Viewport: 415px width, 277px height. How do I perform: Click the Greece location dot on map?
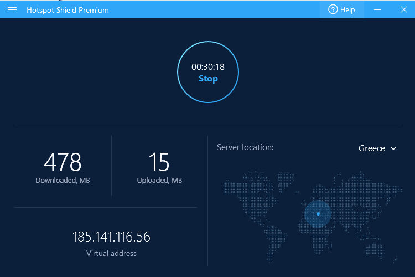click(x=318, y=214)
